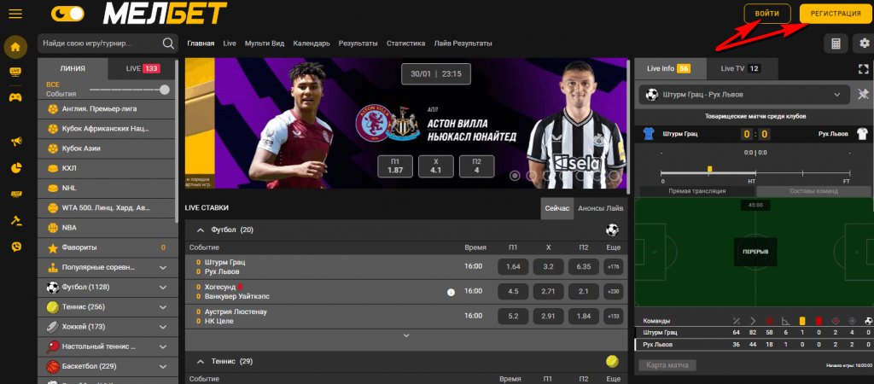Click the puck icon next to КХЛ
Viewport: 874px width, 384px height.
coord(53,168)
